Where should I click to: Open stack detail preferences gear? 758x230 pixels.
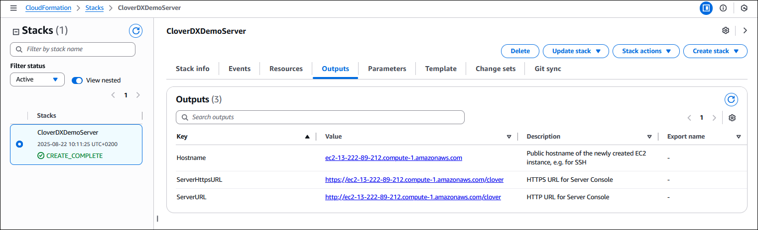click(726, 31)
